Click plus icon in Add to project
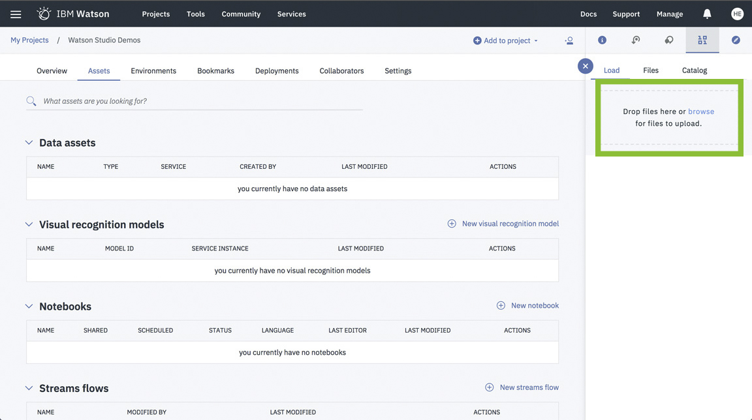752x420 pixels. click(477, 40)
